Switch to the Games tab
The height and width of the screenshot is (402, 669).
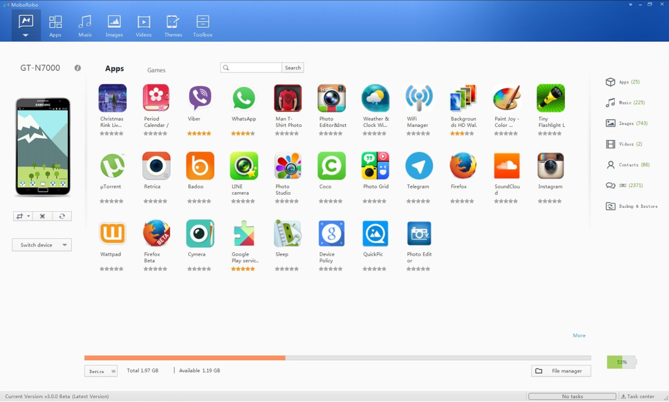[x=156, y=70]
